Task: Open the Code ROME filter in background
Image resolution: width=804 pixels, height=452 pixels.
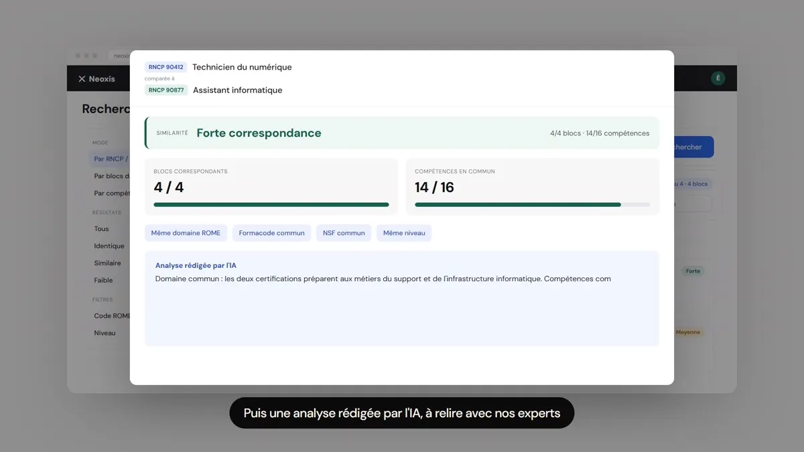Action: point(112,315)
